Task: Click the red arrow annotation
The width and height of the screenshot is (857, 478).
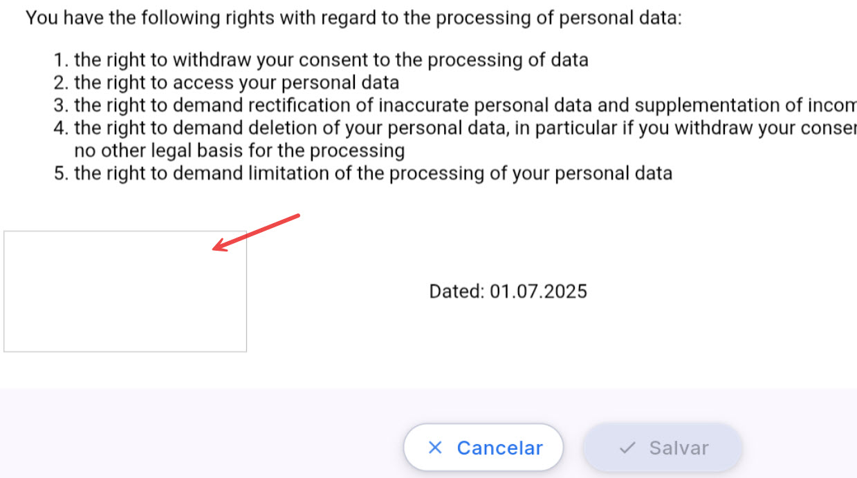Action: [255, 232]
